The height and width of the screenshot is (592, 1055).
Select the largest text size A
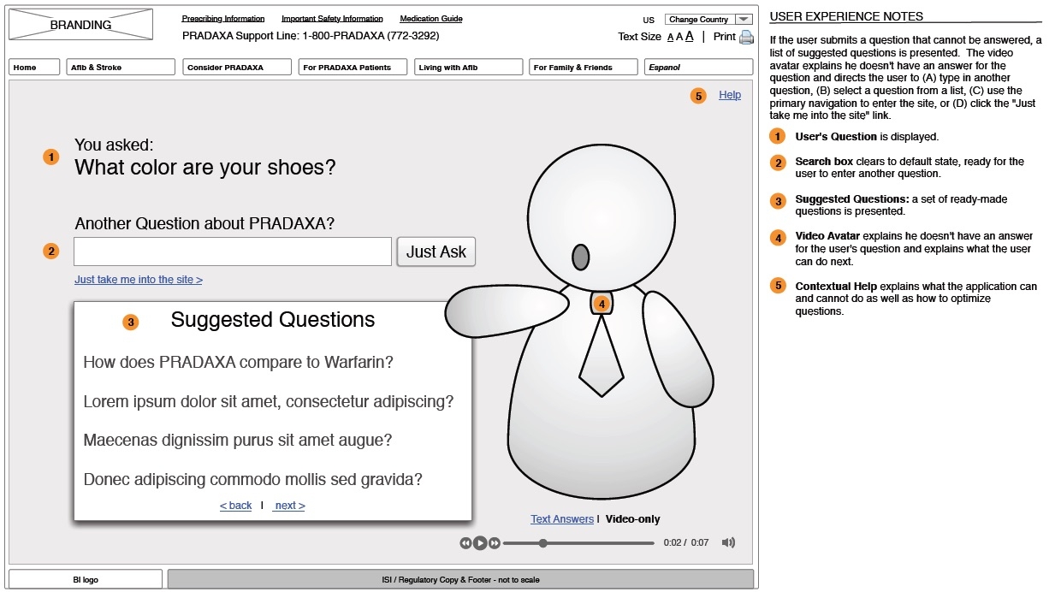click(690, 37)
